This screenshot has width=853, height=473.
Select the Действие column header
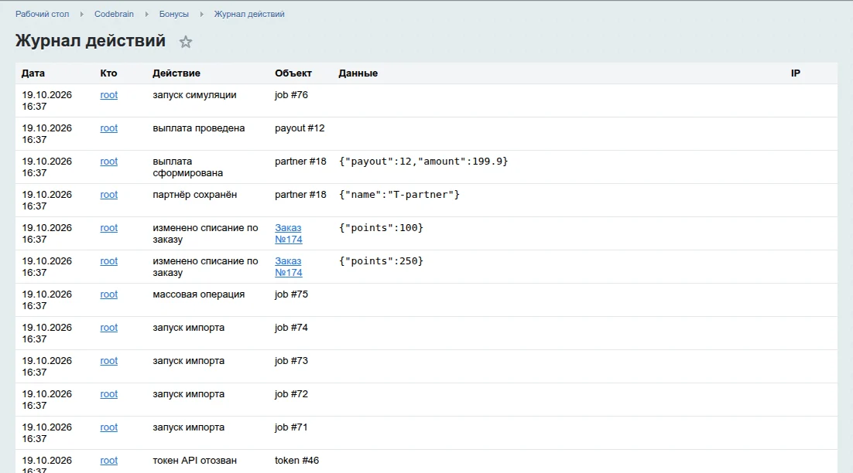click(176, 73)
